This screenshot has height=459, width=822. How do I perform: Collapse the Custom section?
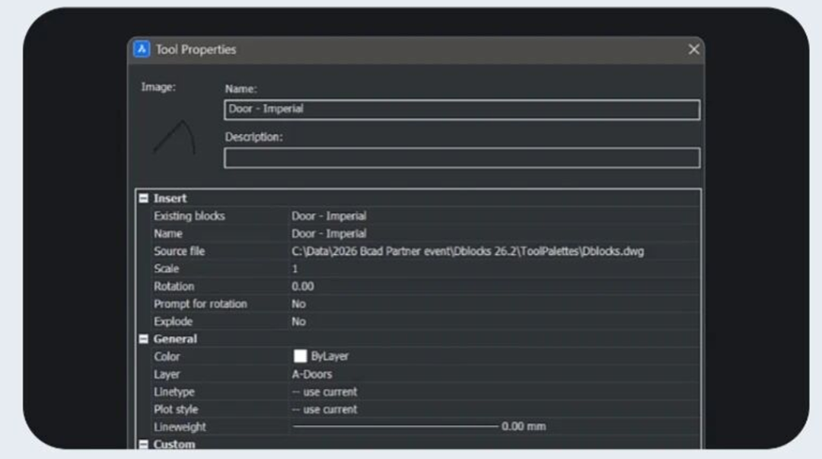(x=144, y=445)
